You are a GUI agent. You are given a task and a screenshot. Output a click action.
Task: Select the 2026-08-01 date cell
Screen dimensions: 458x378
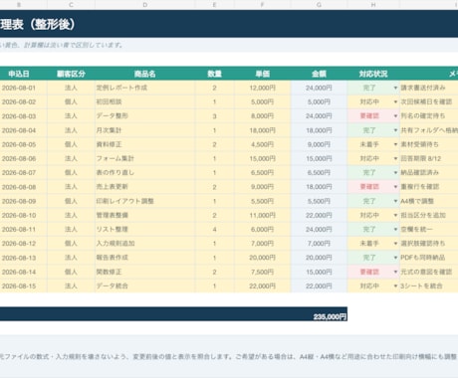point(23,88)
